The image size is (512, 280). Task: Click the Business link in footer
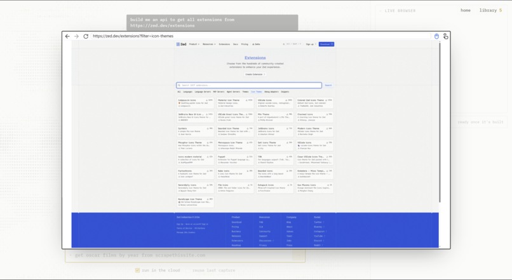pyautogui.click(x=236, y=231)
